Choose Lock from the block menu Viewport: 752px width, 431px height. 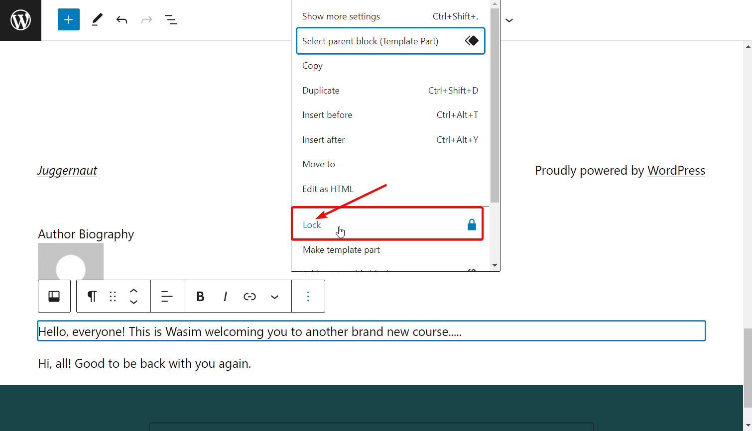tap(387, 225)
